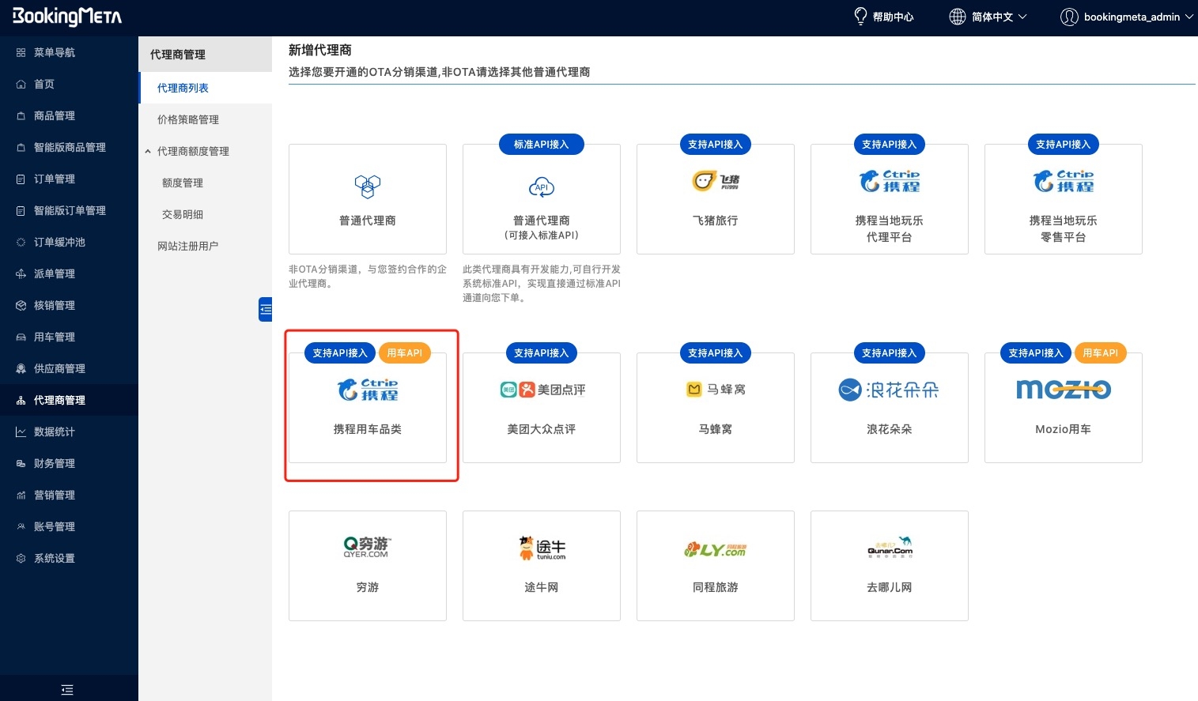Image resolution: width=1198 pixels, height=701 pixels.
Task: Choose the 普通代理商 agent card
Action: click(x=368, y=199)
